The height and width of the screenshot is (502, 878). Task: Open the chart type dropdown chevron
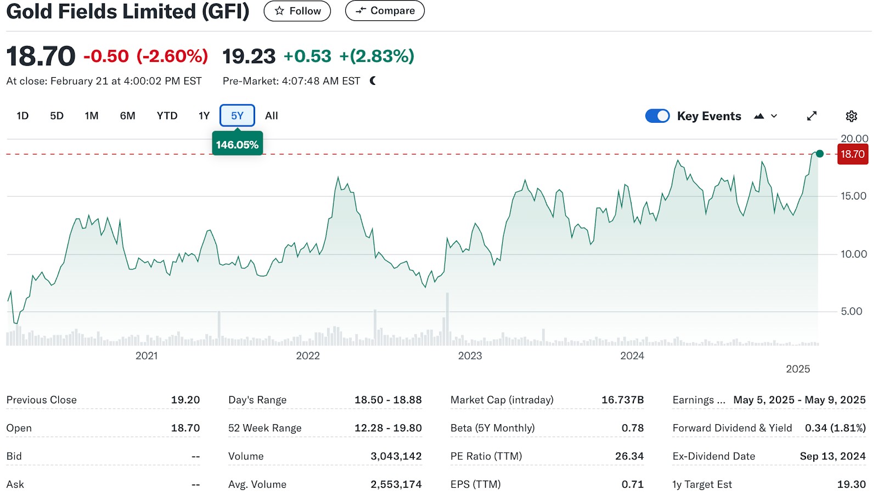[x=774, y=116]
